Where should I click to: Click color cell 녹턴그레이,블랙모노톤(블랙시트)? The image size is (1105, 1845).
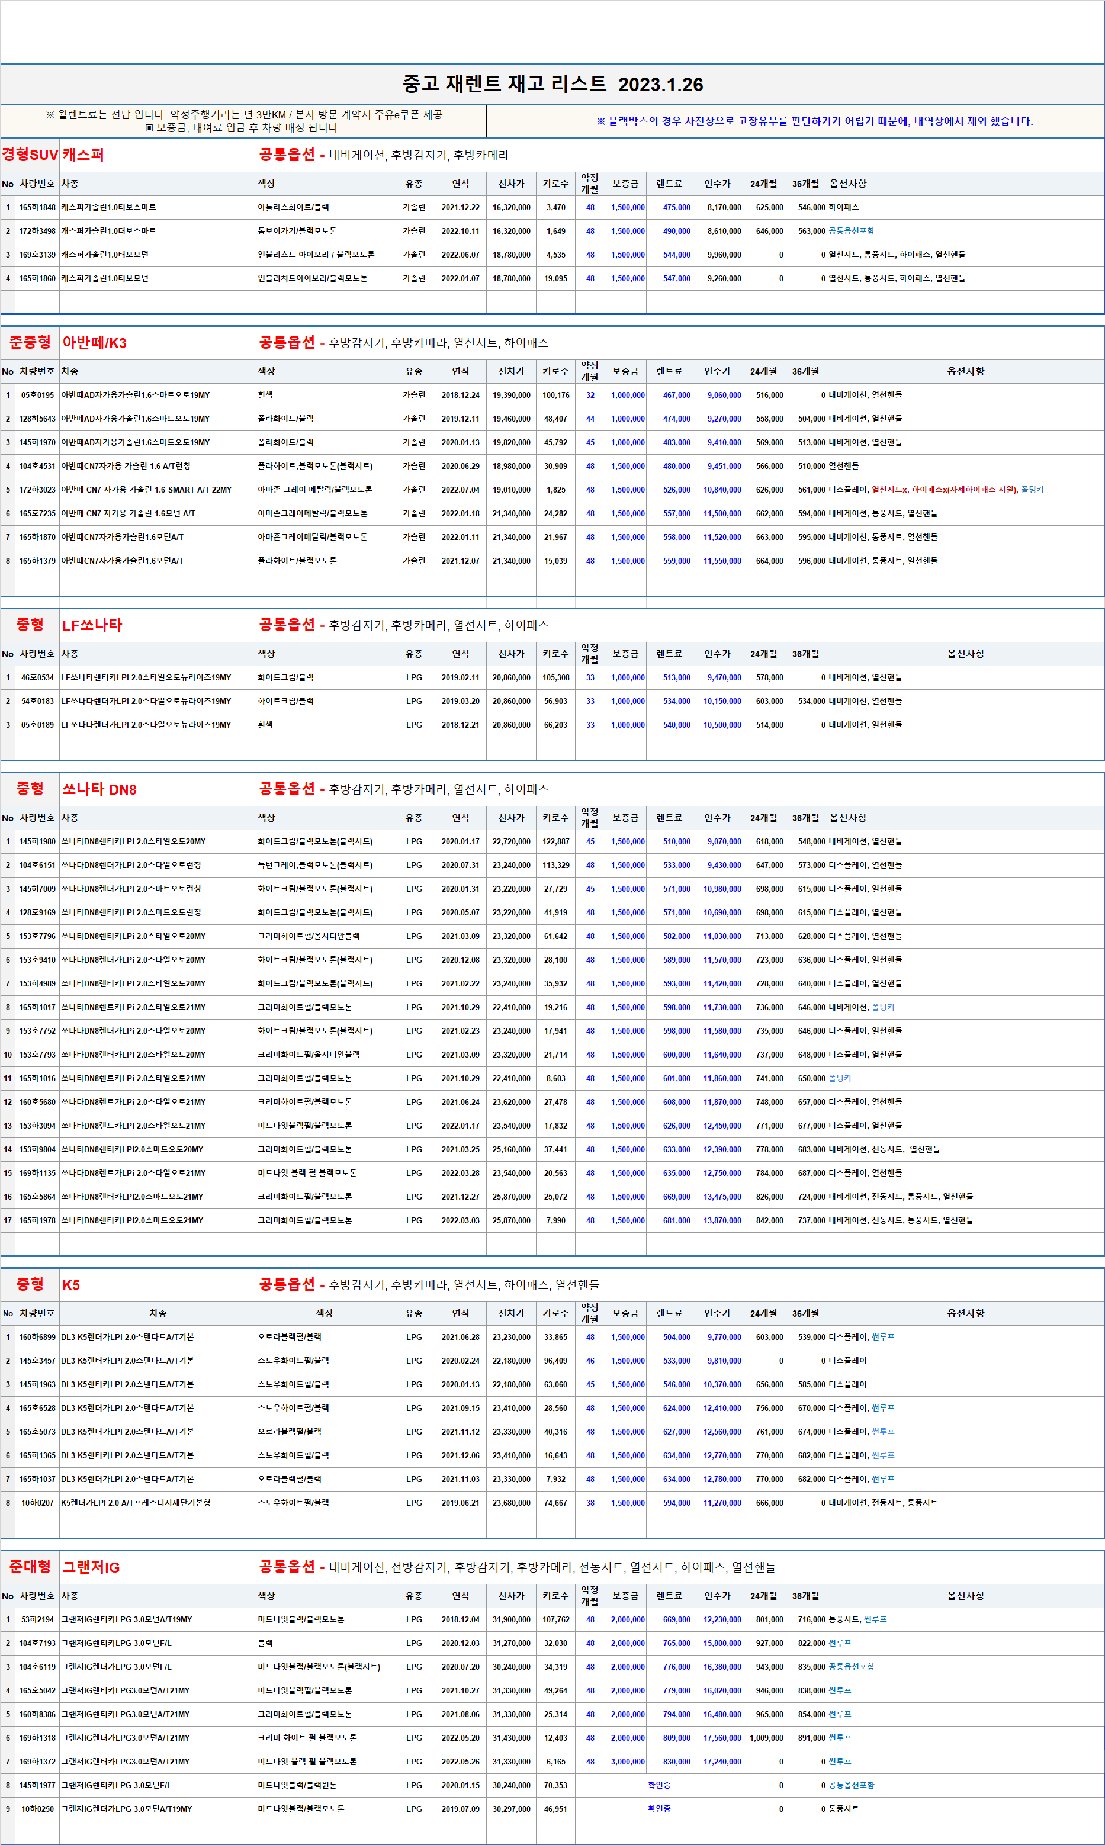[324, 865]
